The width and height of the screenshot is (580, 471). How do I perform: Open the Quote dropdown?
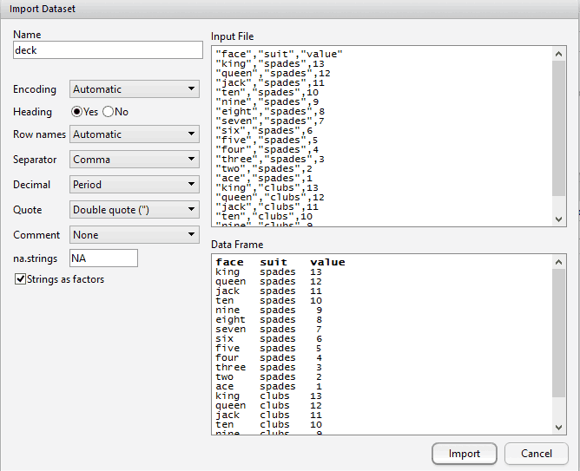pos(135,209)
